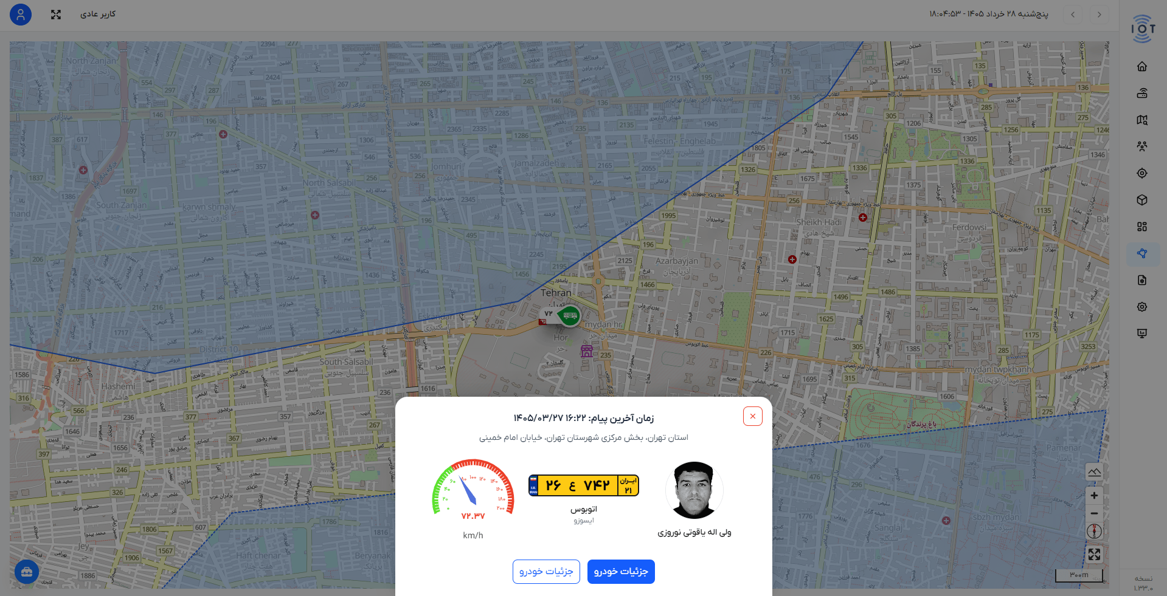The image size is (1167, 596).
Task: Click the outlined جزئیات خودرو button
Action: click(x=546, y=572)
